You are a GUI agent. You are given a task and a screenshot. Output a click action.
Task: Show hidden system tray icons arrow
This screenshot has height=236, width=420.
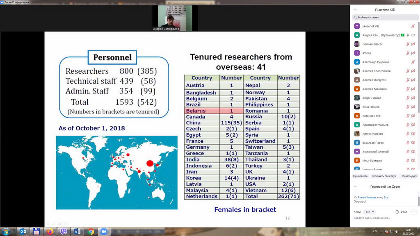(x=381, y=232)
